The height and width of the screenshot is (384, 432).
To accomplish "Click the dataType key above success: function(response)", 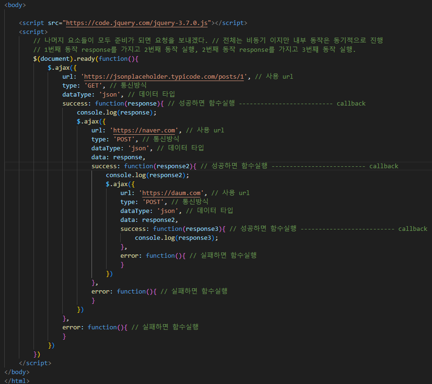I will pyautogui.click(x=76, y=94).
